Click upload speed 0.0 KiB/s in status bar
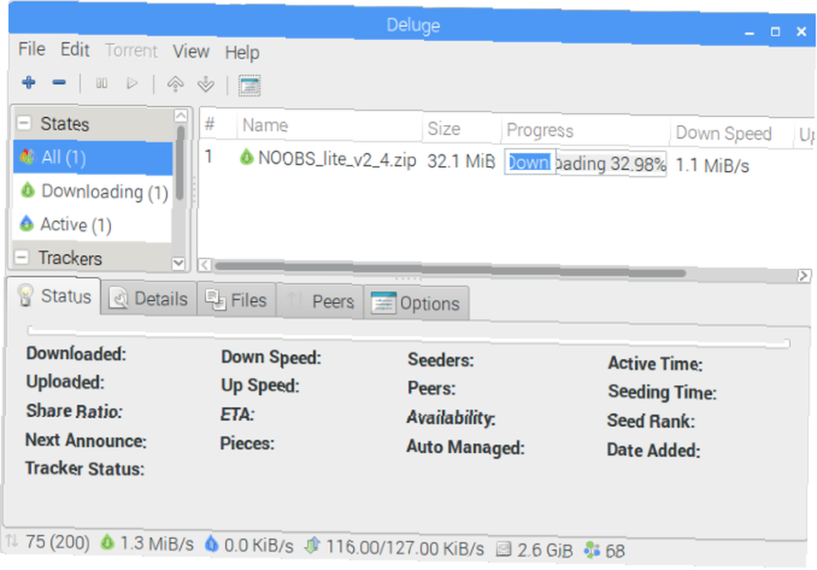The height and width of the screenshot is (570, 817). click(x=249, y=545)
